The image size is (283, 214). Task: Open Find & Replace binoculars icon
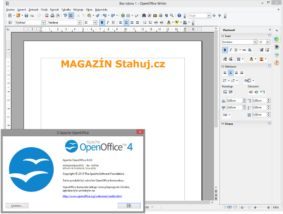(x=144, y=15)
